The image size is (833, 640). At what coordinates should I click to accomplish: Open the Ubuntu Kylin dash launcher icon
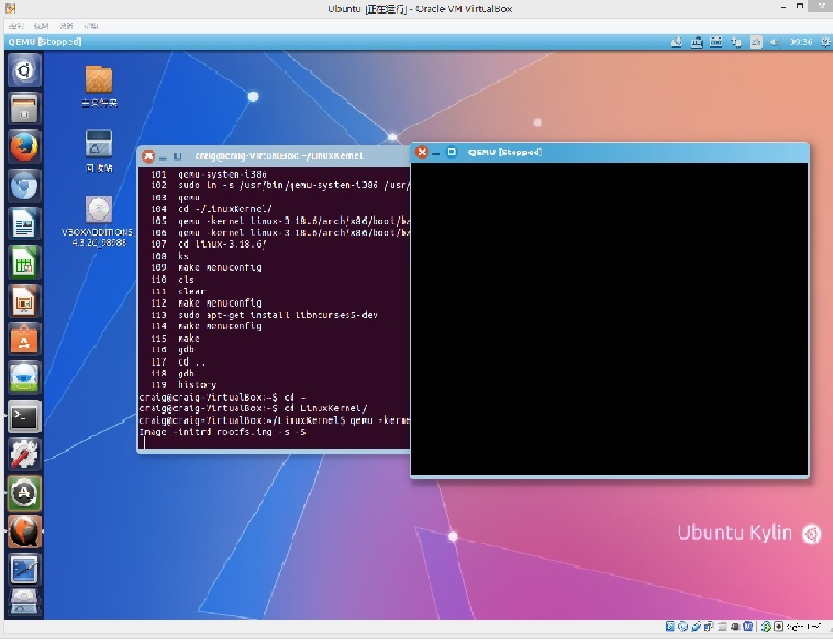(24, 70)
